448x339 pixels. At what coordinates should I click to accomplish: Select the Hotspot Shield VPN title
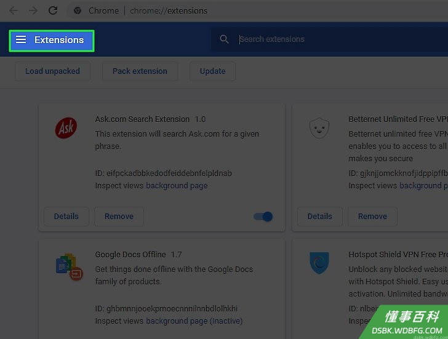pos(398,255)
